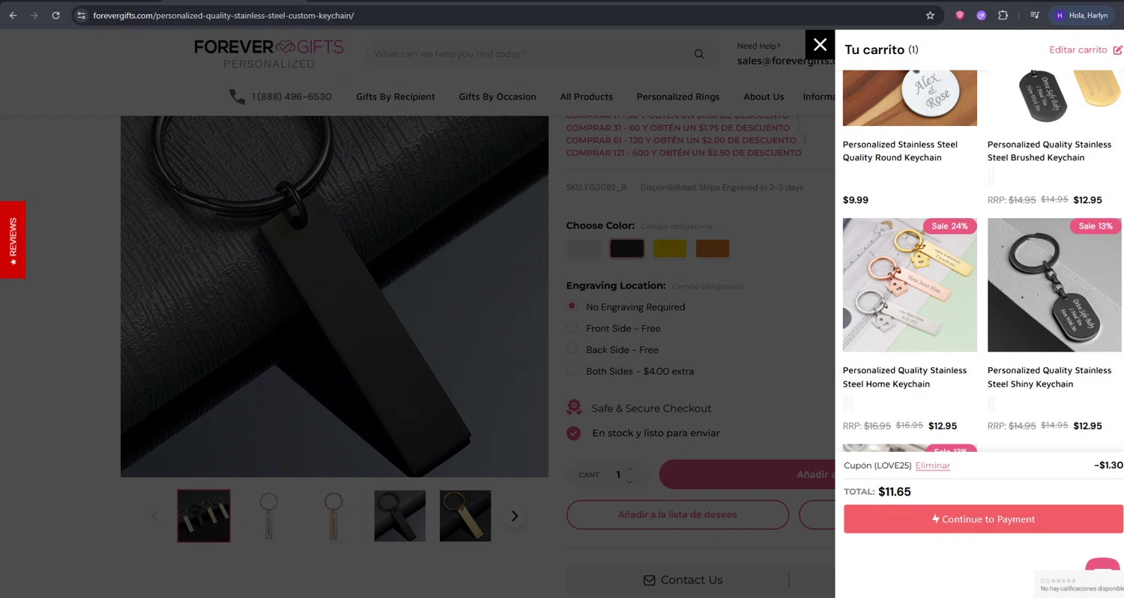Image resolution: width=1124 pixels, height=598 pixels.
Task: Open the red shield extension icon
Action: pos(959,15)
